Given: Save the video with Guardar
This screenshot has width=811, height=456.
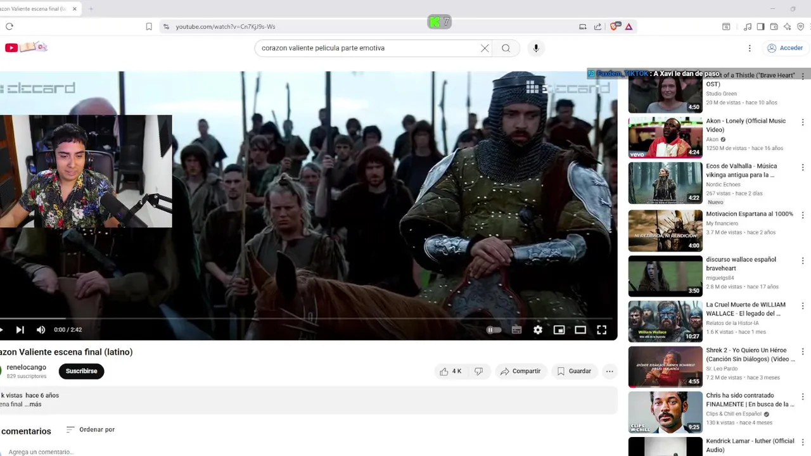Looking at the screenshot, I should 574,371.
